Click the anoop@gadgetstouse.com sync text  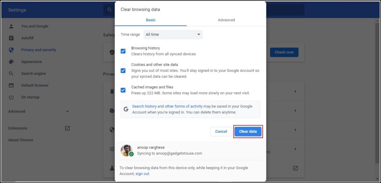(170, 153)
